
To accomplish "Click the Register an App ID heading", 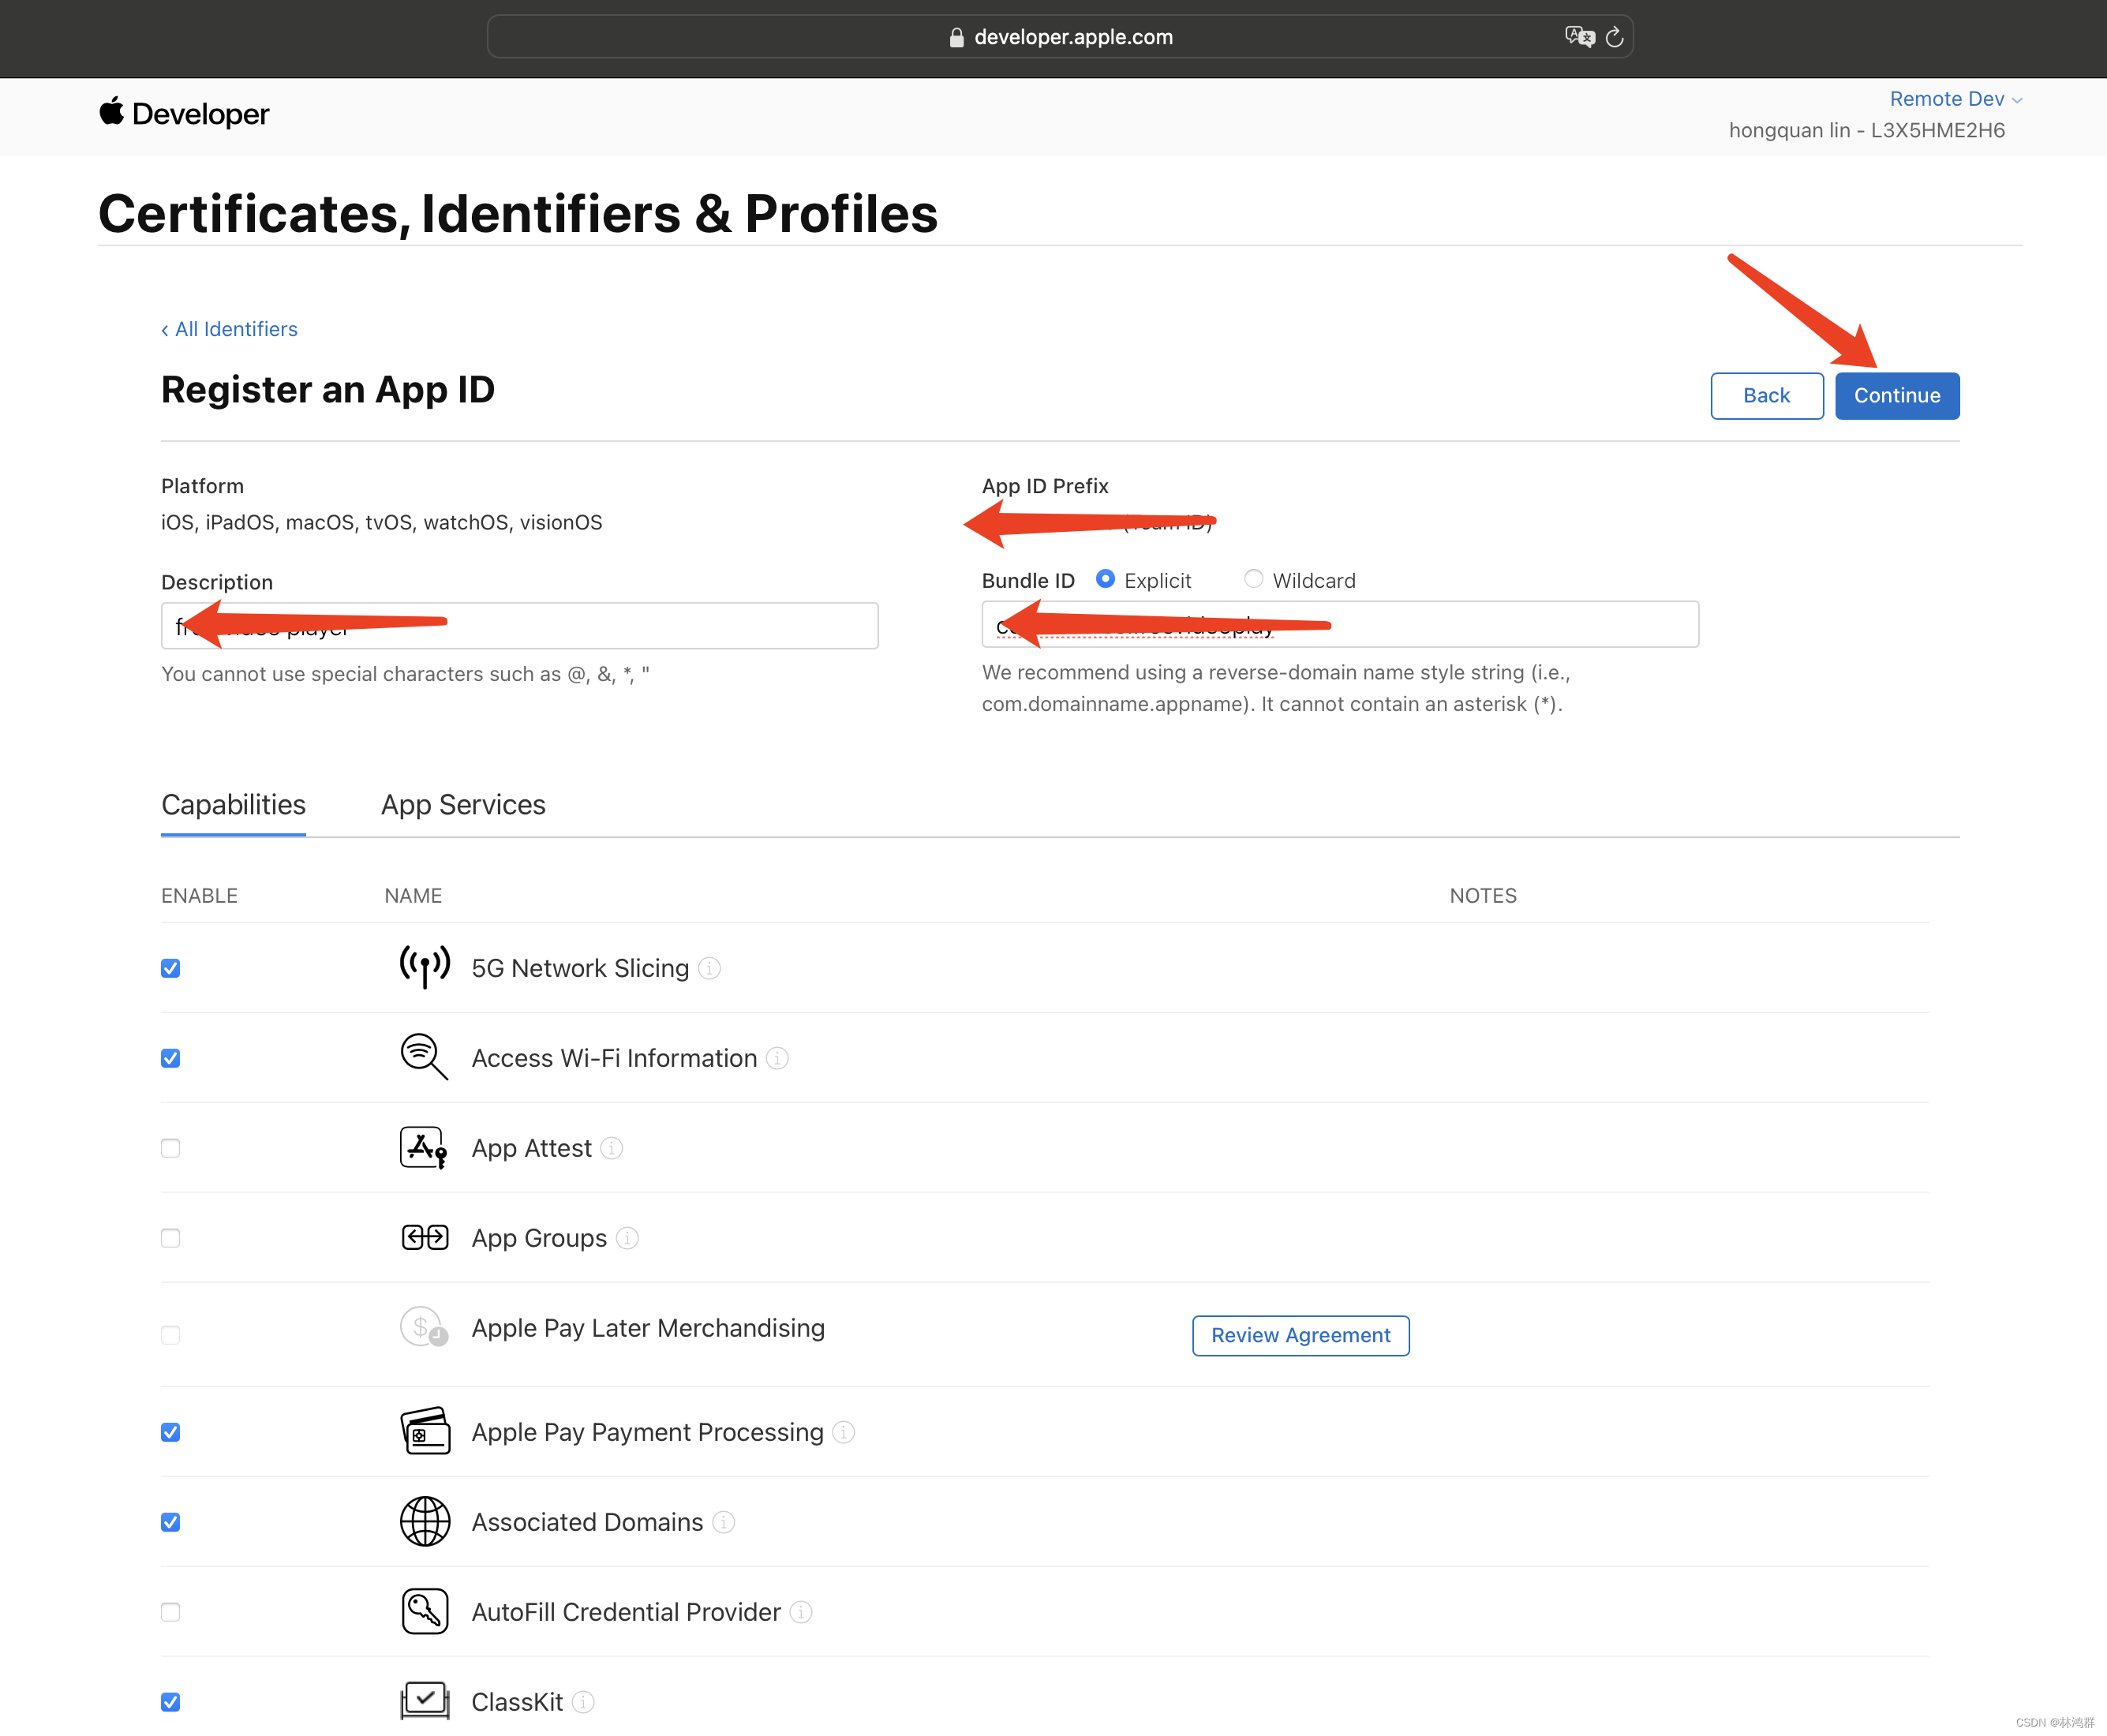I will click(328, 390).
